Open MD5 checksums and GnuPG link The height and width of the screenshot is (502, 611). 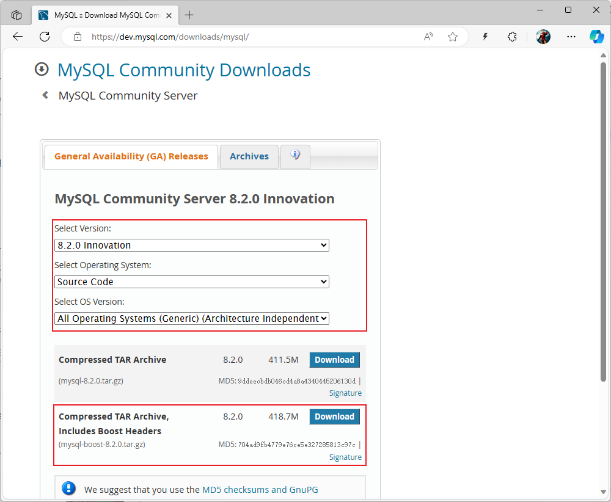[260, 489]
